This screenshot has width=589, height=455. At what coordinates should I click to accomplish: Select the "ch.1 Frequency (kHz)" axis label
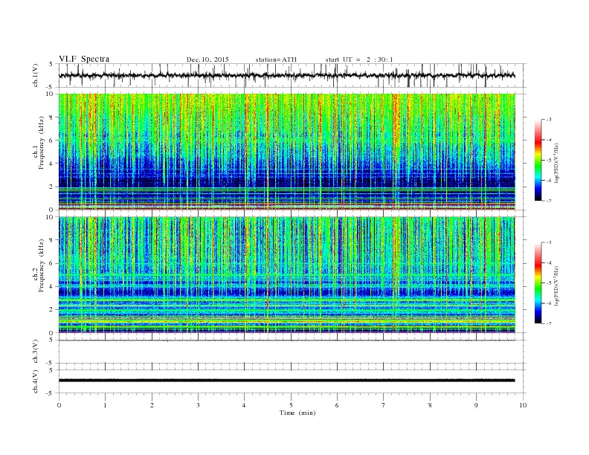pos(39,142)
